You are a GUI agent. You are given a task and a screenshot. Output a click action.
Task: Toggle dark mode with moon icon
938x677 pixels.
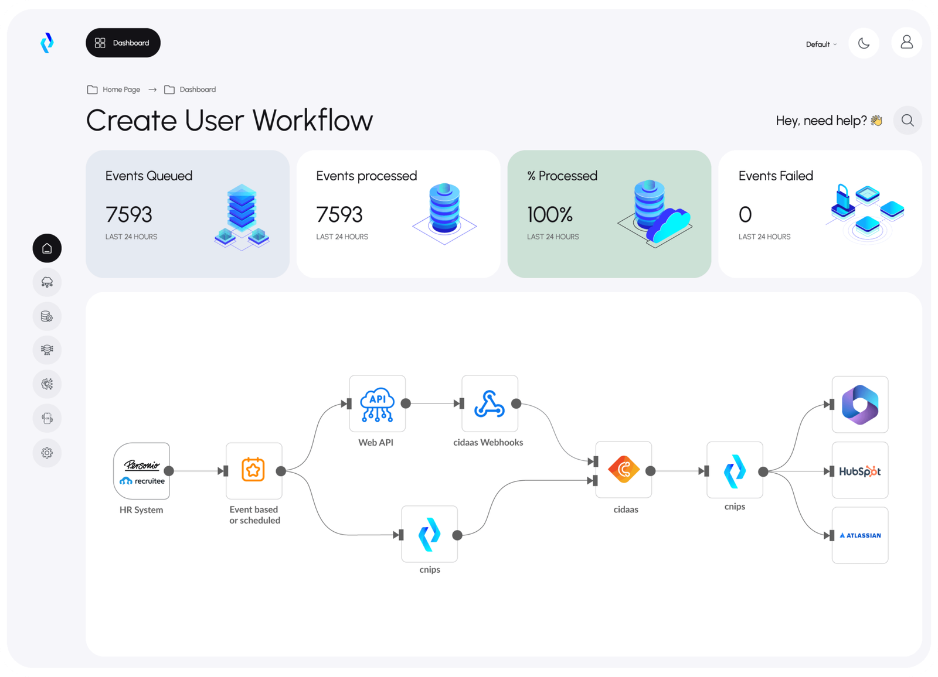[864, 43]
